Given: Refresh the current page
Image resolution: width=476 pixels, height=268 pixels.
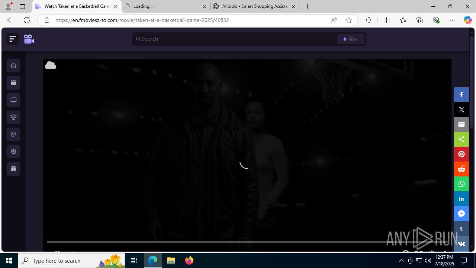Looking at the screenshot, I should [27, 20].
